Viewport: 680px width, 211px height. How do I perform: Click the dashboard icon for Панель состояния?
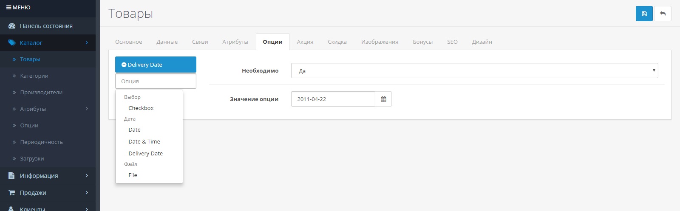click(12, 26)
